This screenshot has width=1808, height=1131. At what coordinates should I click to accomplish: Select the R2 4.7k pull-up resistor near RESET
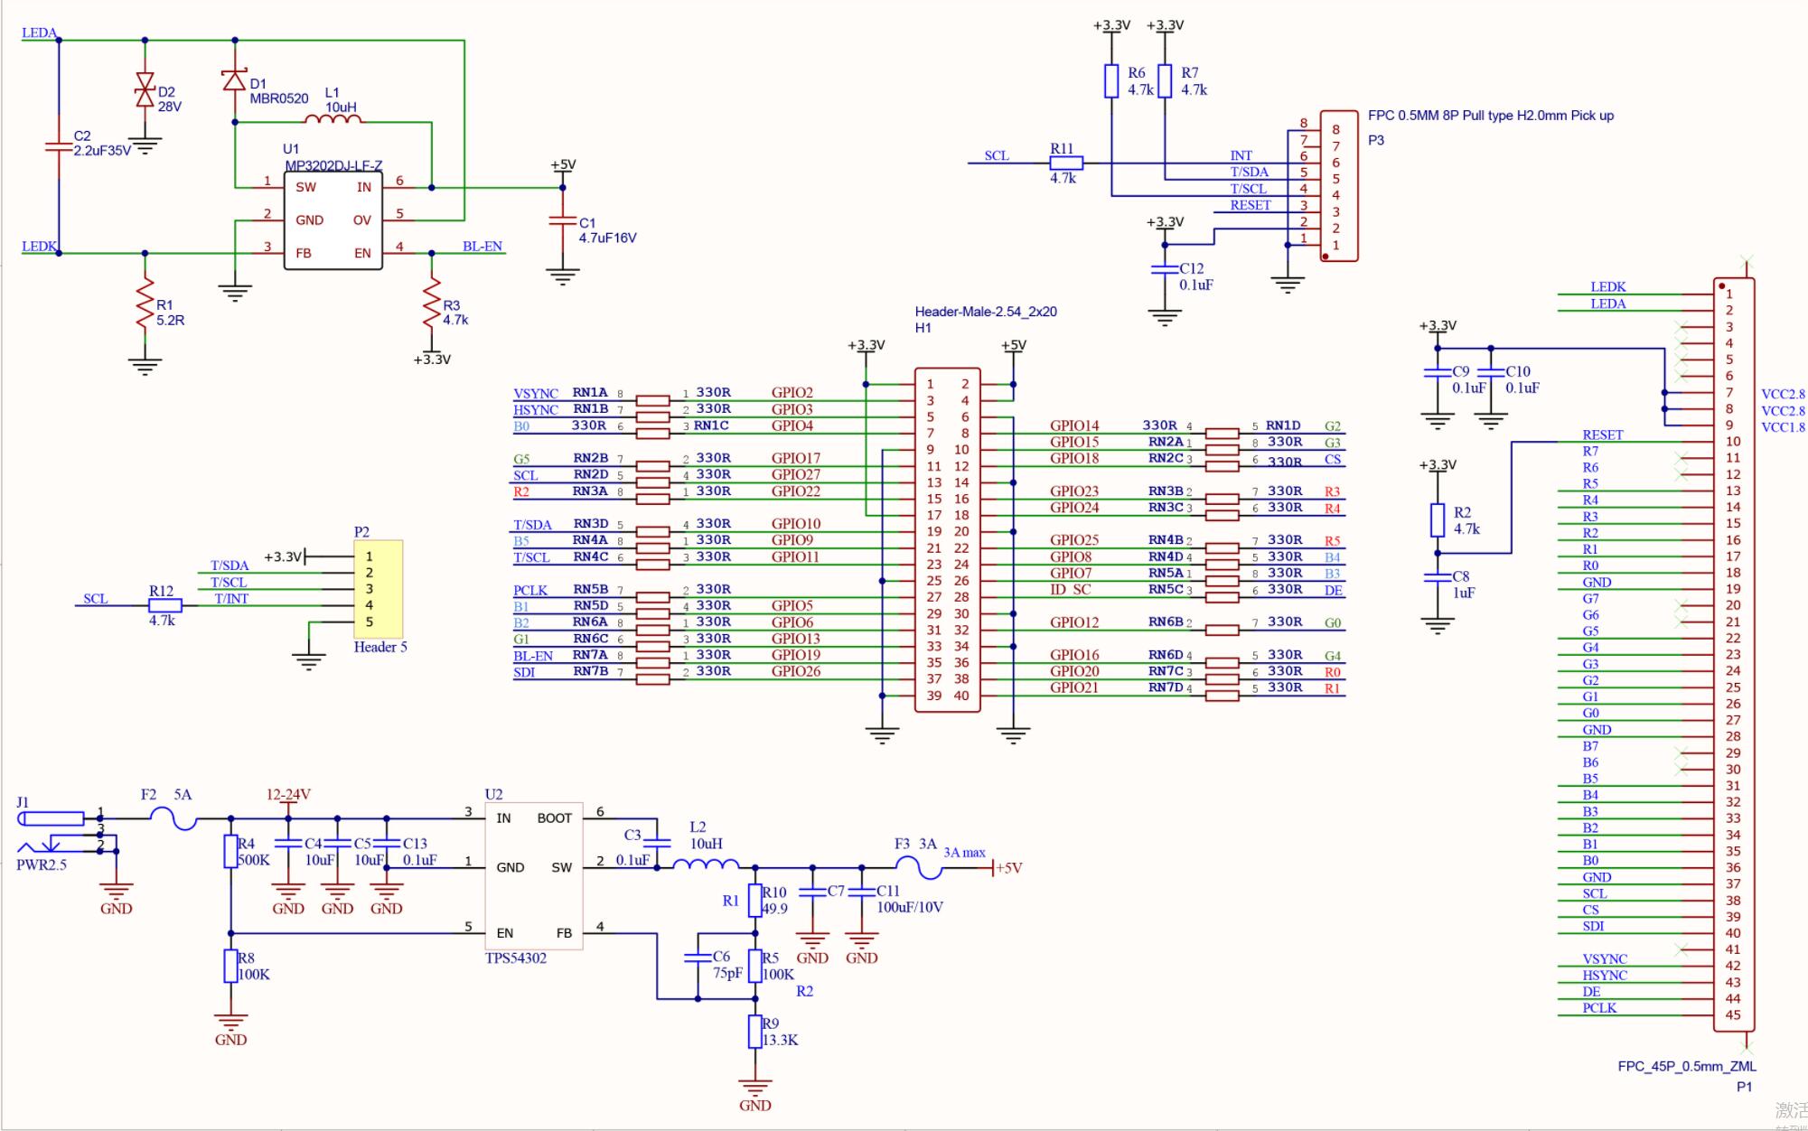click(x=1438, y=520)
